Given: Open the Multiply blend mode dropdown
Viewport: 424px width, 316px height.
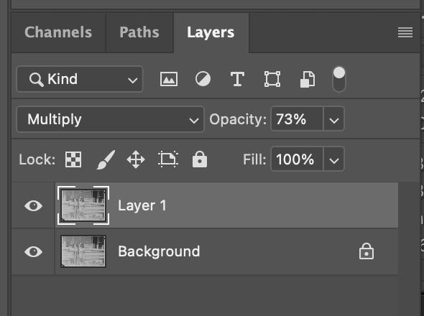Looking at the screenshot, I should pyautogui.click(x=111, y=119).
